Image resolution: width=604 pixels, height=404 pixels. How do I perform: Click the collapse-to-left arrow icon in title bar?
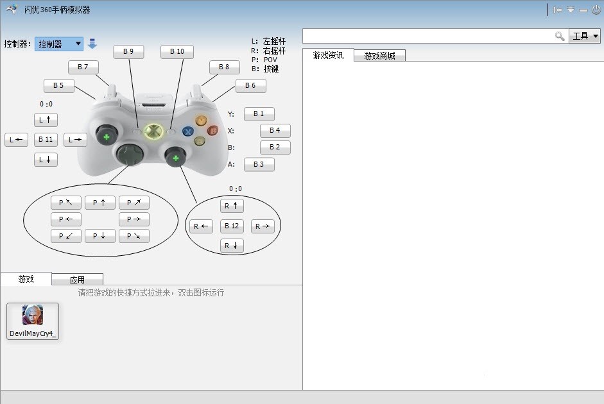[x=558, y=10]
